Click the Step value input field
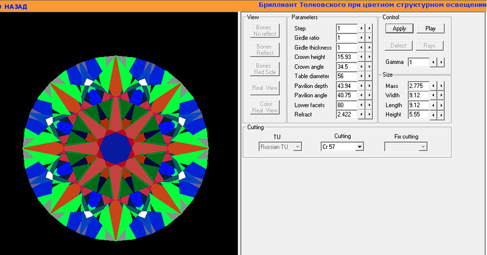The width and height of the screenshot is (487, 255). 346,28
